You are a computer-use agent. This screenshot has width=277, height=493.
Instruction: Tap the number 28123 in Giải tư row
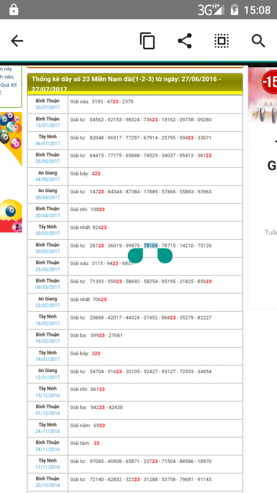click(x=97, y=246)
